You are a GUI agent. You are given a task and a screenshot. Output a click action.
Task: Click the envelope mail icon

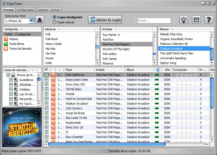(x=196, y=20)
